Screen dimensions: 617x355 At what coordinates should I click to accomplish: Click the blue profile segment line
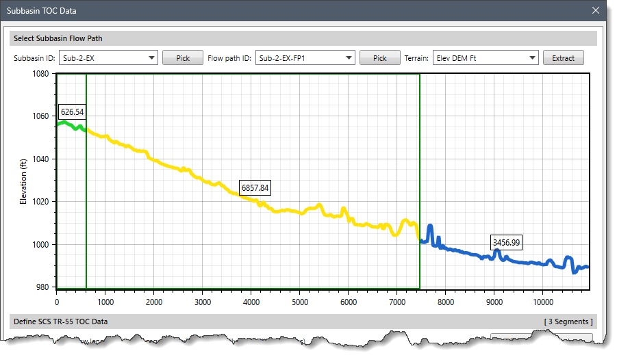coord(479,254)
